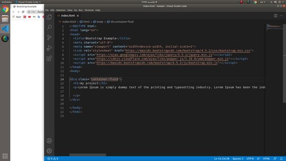
Task: Open Files app from the dock
Action: pyautogui.click(x=5, y=19)
